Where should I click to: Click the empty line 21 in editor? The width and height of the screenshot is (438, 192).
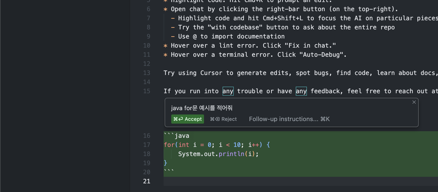(x=301, y=181)
